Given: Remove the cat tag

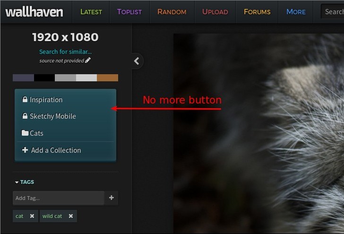Looking at the screenshot, I should pos(32,216).
